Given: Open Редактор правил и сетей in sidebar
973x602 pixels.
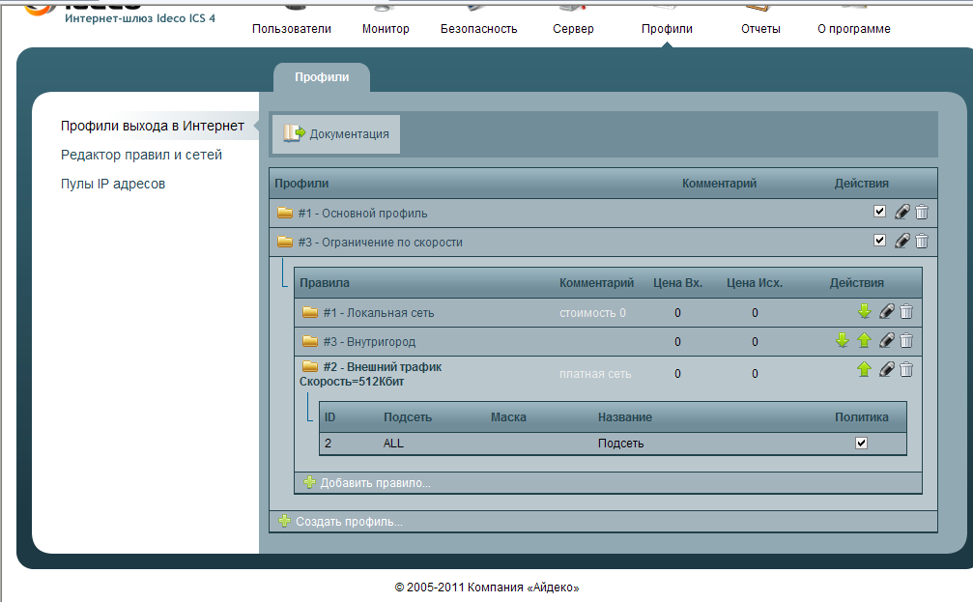Looking at the screenshot, I should 141,155.
